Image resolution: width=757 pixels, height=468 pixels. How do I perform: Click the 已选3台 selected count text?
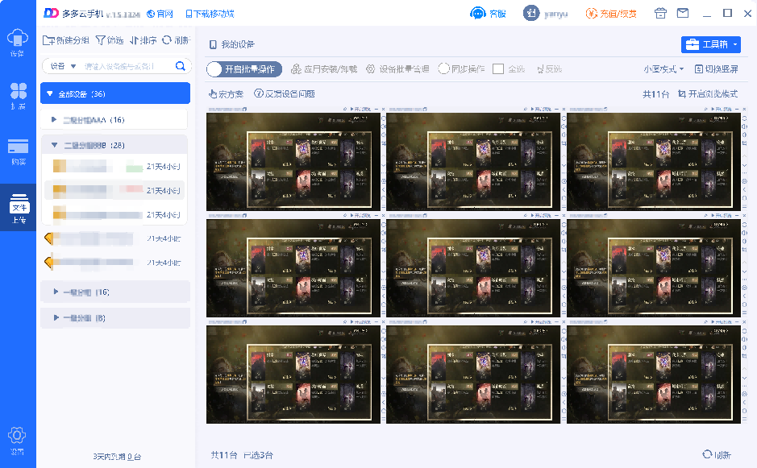coord(258,455)
